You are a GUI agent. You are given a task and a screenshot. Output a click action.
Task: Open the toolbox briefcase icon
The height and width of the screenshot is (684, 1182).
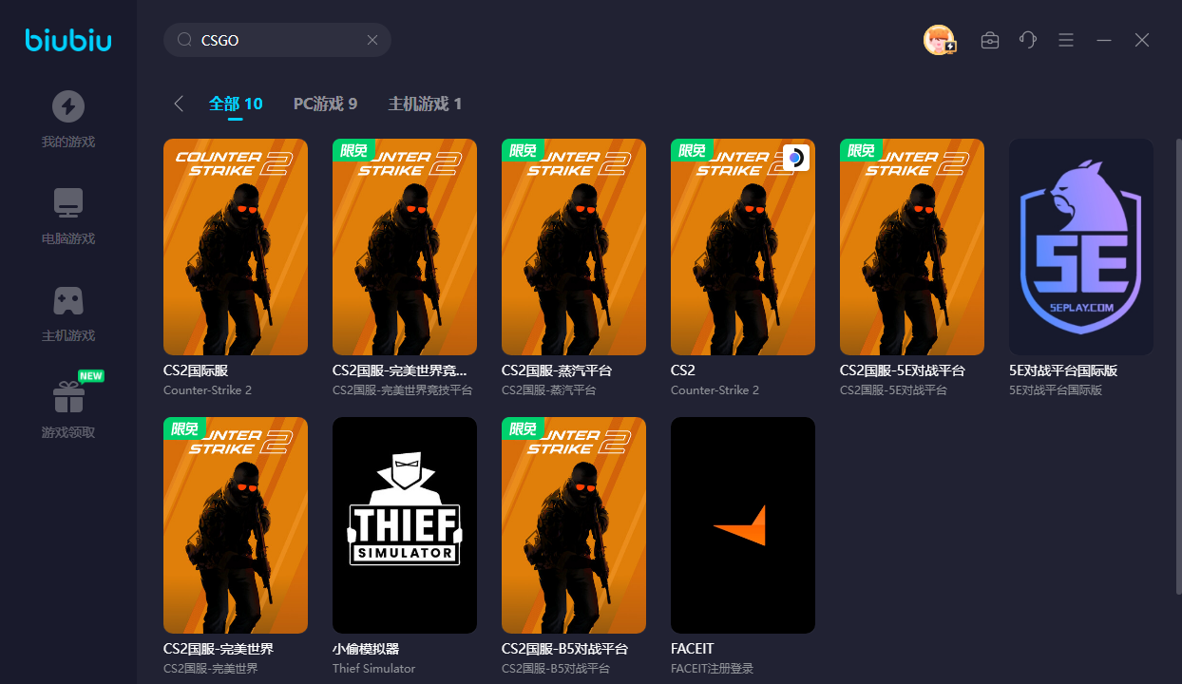pos(990,40)
